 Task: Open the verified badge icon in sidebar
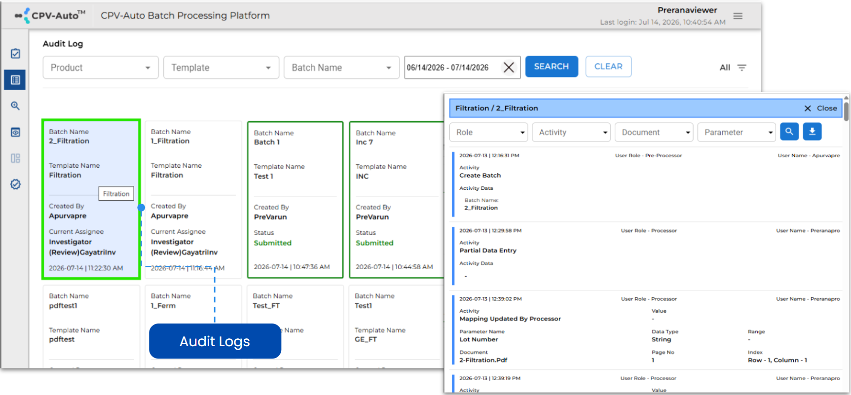coord(15,184)
